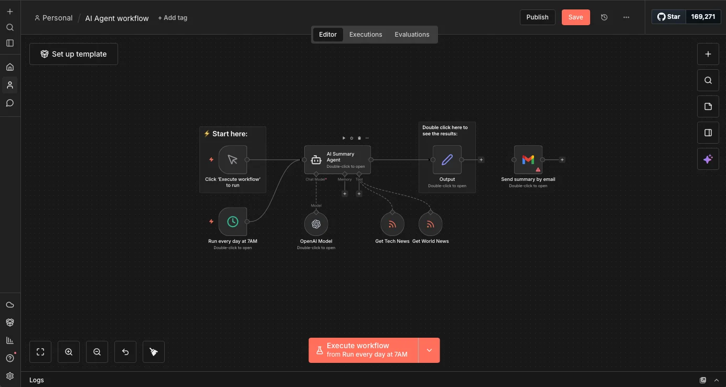Open the AI assistant sparkle icon
The image size is (726, 387).
click(x=708, y=159)
